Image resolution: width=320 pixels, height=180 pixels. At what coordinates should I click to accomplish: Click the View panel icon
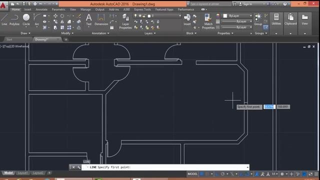point(304,19)
